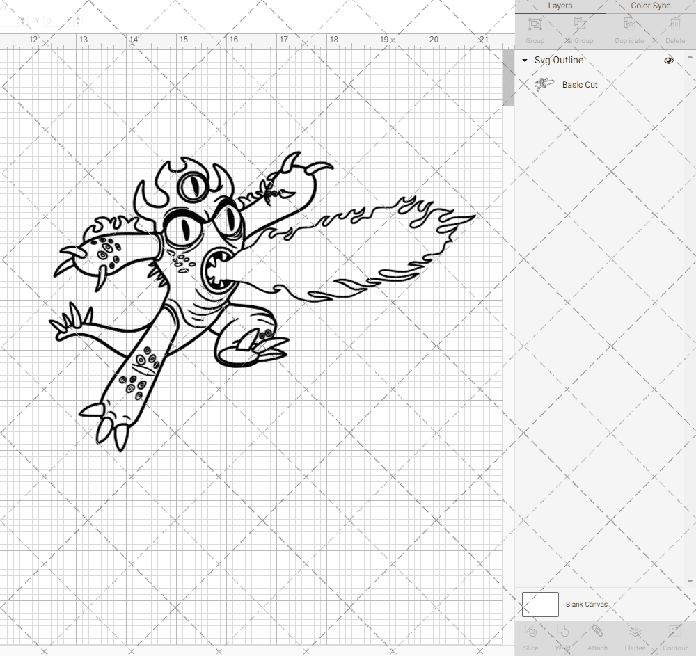Screen dimensions: 696x656
Task: Click the Blank Canvas swatch
Action: click(x=540, y=604)
